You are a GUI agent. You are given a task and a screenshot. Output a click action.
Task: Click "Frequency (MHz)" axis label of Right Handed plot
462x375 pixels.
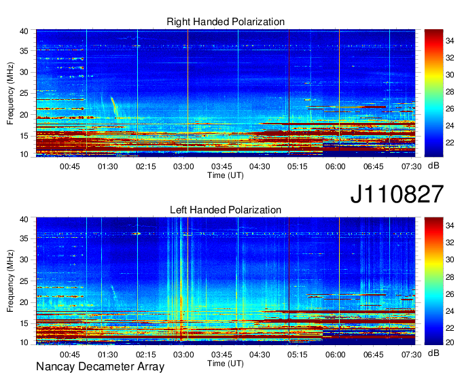tap(10, 93)
